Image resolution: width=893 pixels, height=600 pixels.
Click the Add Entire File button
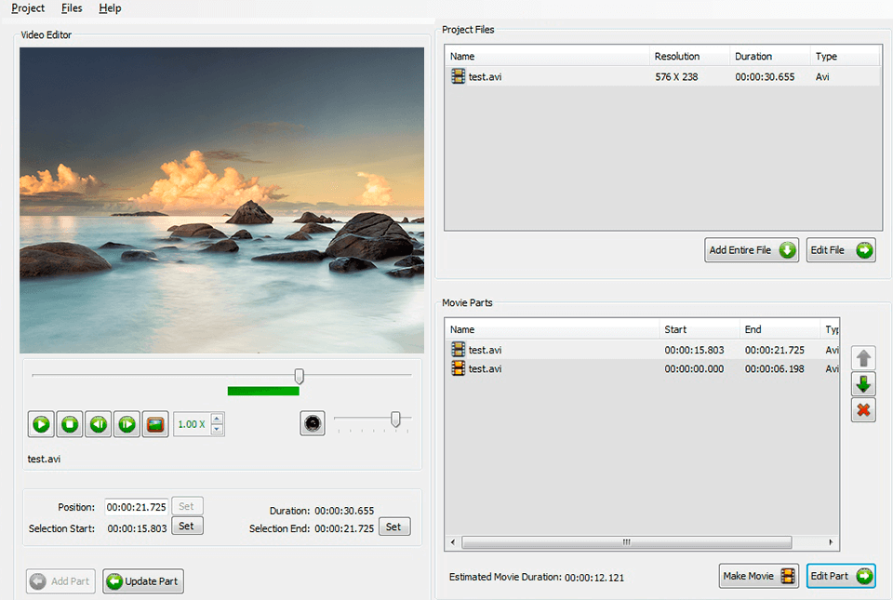click(x=751, y=249)
